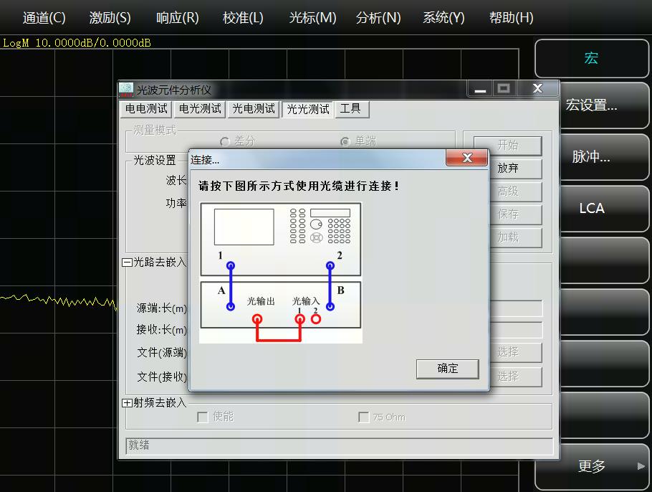Close the 光波元件分析仪 window
The image size is (652, 492).
click(x=537, y=88)
